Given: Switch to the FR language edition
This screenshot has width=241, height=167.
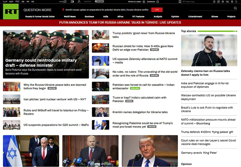Looking at the screenshot, I should 28,2.
